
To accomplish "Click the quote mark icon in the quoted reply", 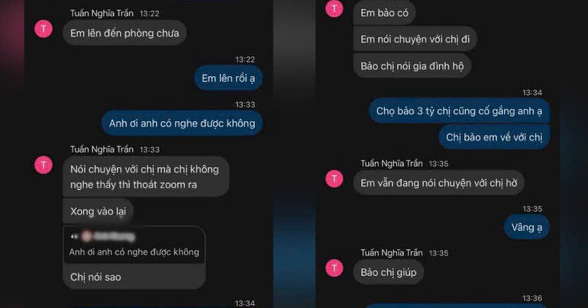I will [74, 237].
